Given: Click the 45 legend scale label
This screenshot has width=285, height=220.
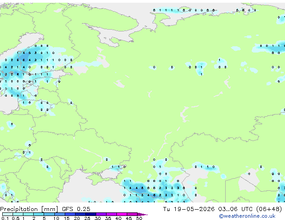Looking at the screenshot, I should point(129,218).
